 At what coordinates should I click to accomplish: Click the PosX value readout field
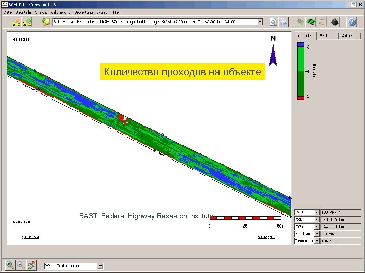(341, 219)
